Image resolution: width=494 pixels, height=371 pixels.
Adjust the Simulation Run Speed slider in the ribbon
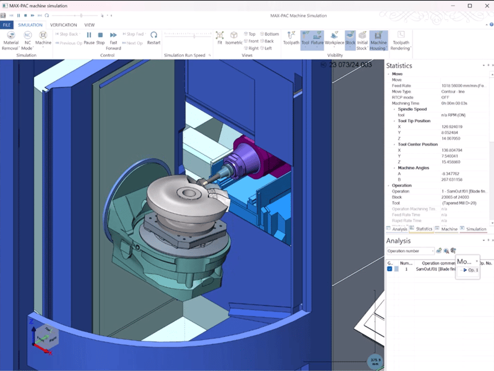[x=194, y=37]
